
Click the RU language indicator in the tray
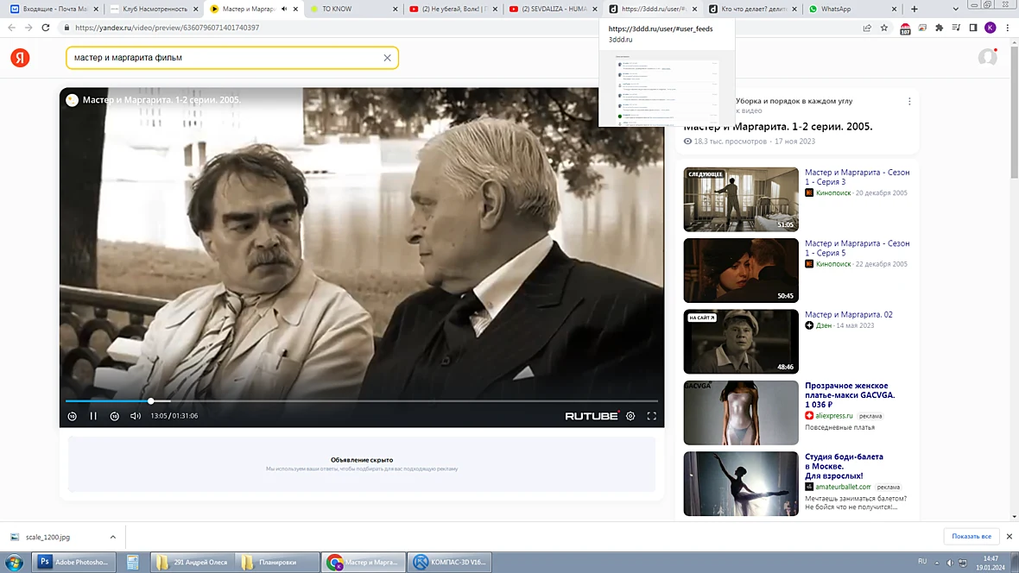922,561
